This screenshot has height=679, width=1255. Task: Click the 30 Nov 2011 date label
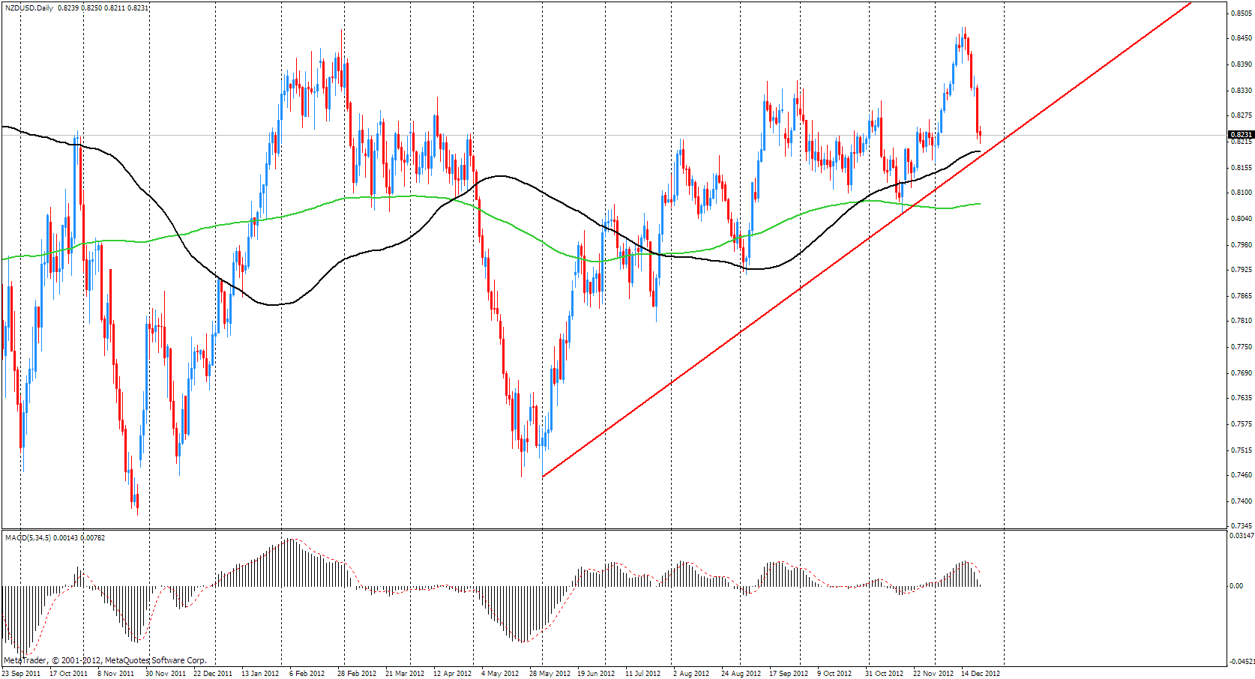pyautogui.click(x=165, y=673)
